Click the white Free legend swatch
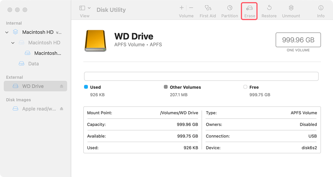The image size is (333, 177). coord(245,87)
